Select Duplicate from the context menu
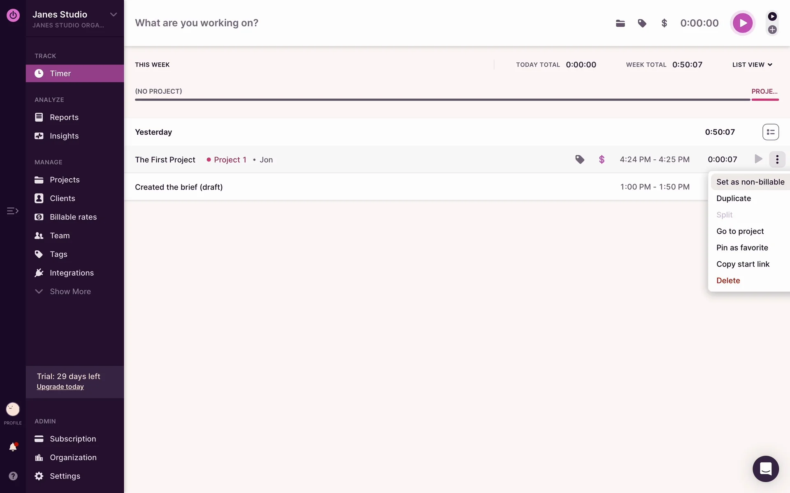This screenshot has height=493, width=790. 733,198
